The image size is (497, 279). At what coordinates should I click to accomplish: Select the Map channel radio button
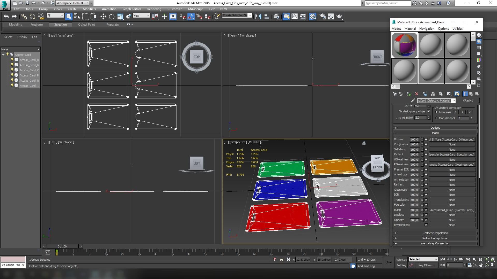[x=436, y=118]
